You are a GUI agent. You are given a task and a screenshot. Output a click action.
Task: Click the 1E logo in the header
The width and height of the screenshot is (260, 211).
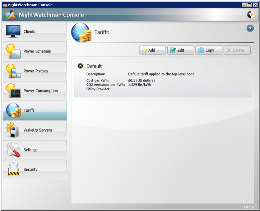click(x=251, y=15)
